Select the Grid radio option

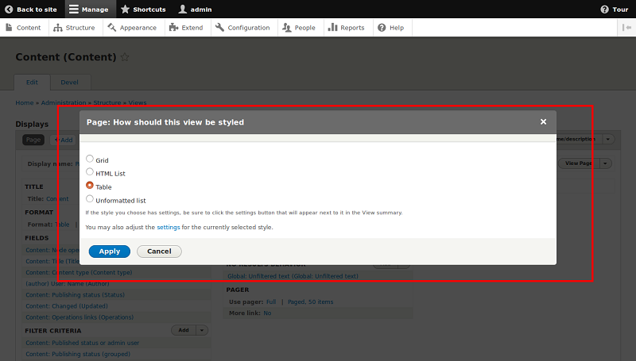click(x=90, y=159)
